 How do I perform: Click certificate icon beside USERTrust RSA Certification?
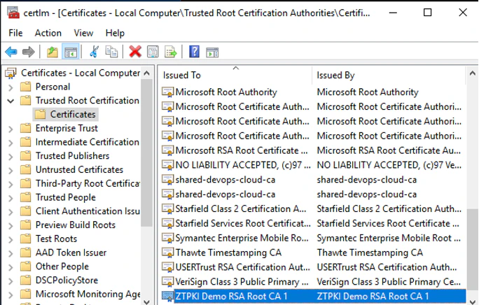167,267
